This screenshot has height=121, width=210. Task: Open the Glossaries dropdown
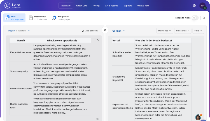click(x=182, y=31)
